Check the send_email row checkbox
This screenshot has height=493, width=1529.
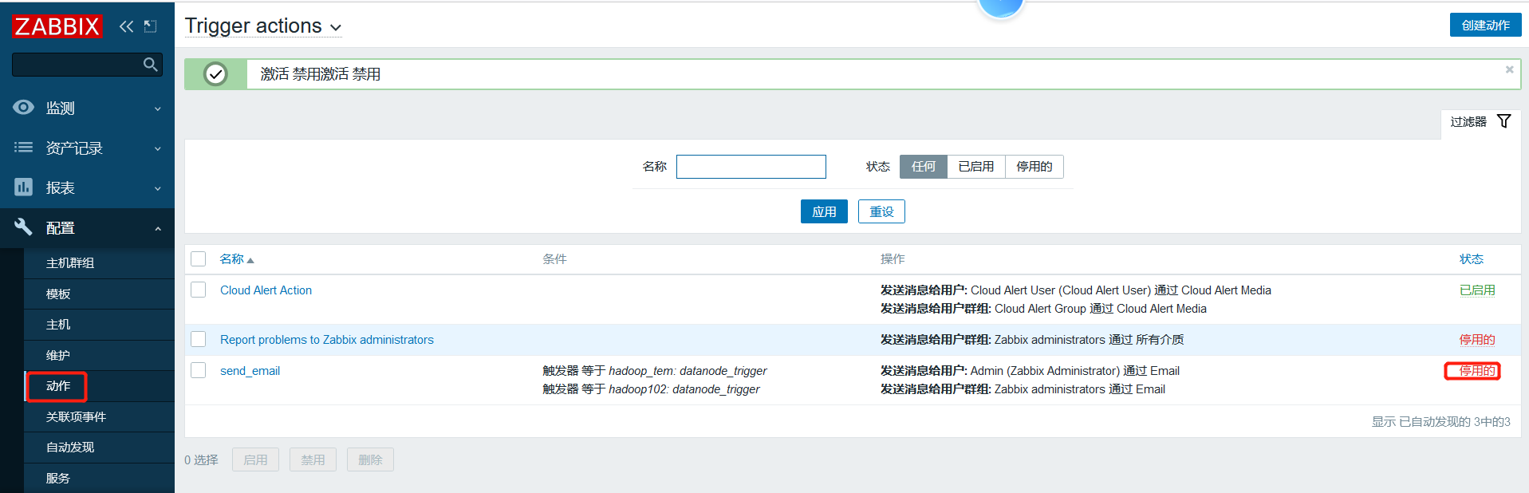[199, 370]
